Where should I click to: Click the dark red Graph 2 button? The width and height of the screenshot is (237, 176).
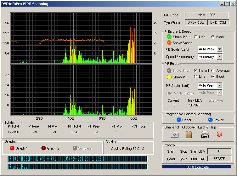pos(43,148)
